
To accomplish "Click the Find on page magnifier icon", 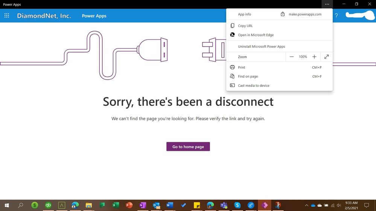I will pyautogui.click(x=232, y=76).
